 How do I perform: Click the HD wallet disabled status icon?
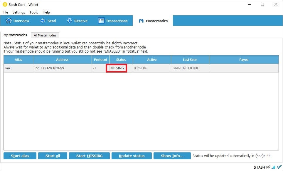coord(268,167)
